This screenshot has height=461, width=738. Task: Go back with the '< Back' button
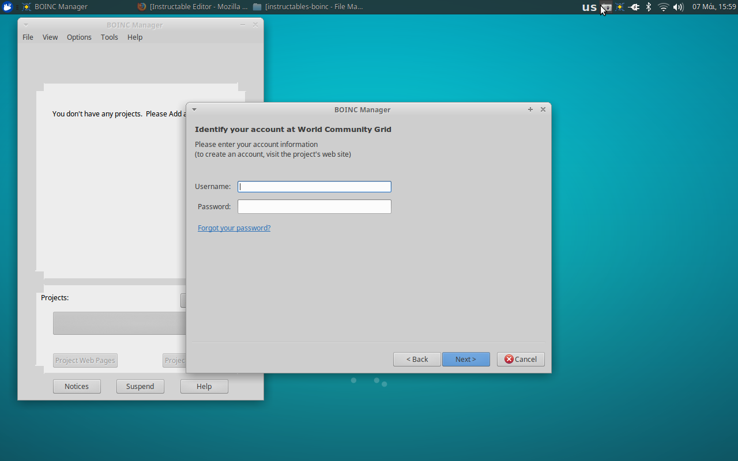tap(417, 359)
